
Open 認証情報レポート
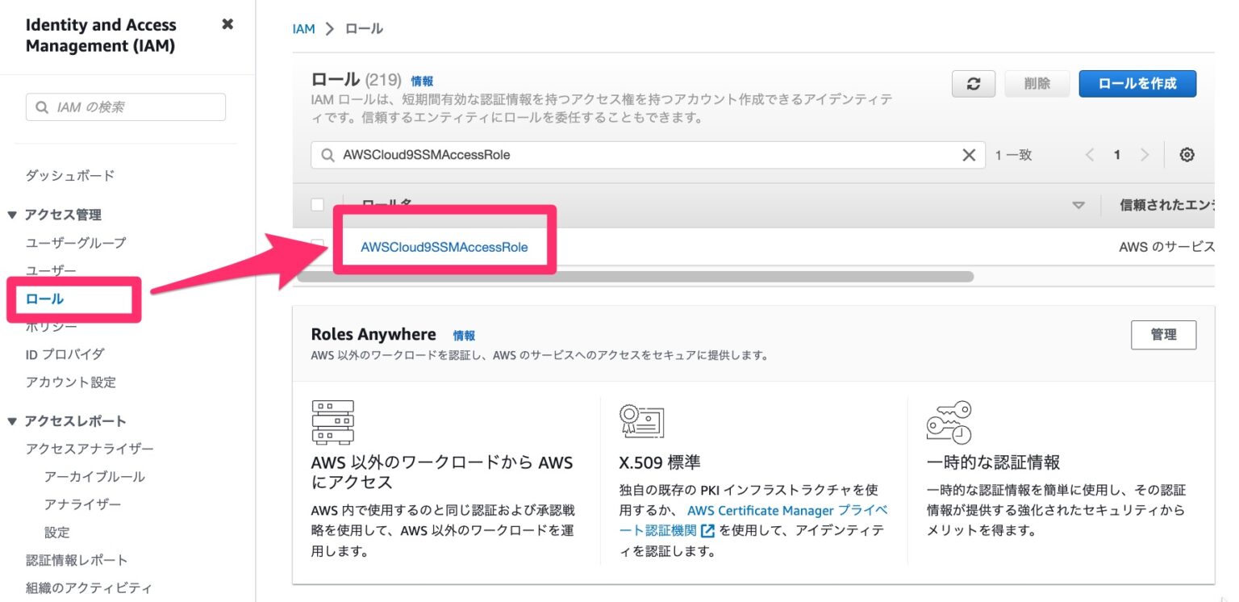click(77, 560)
